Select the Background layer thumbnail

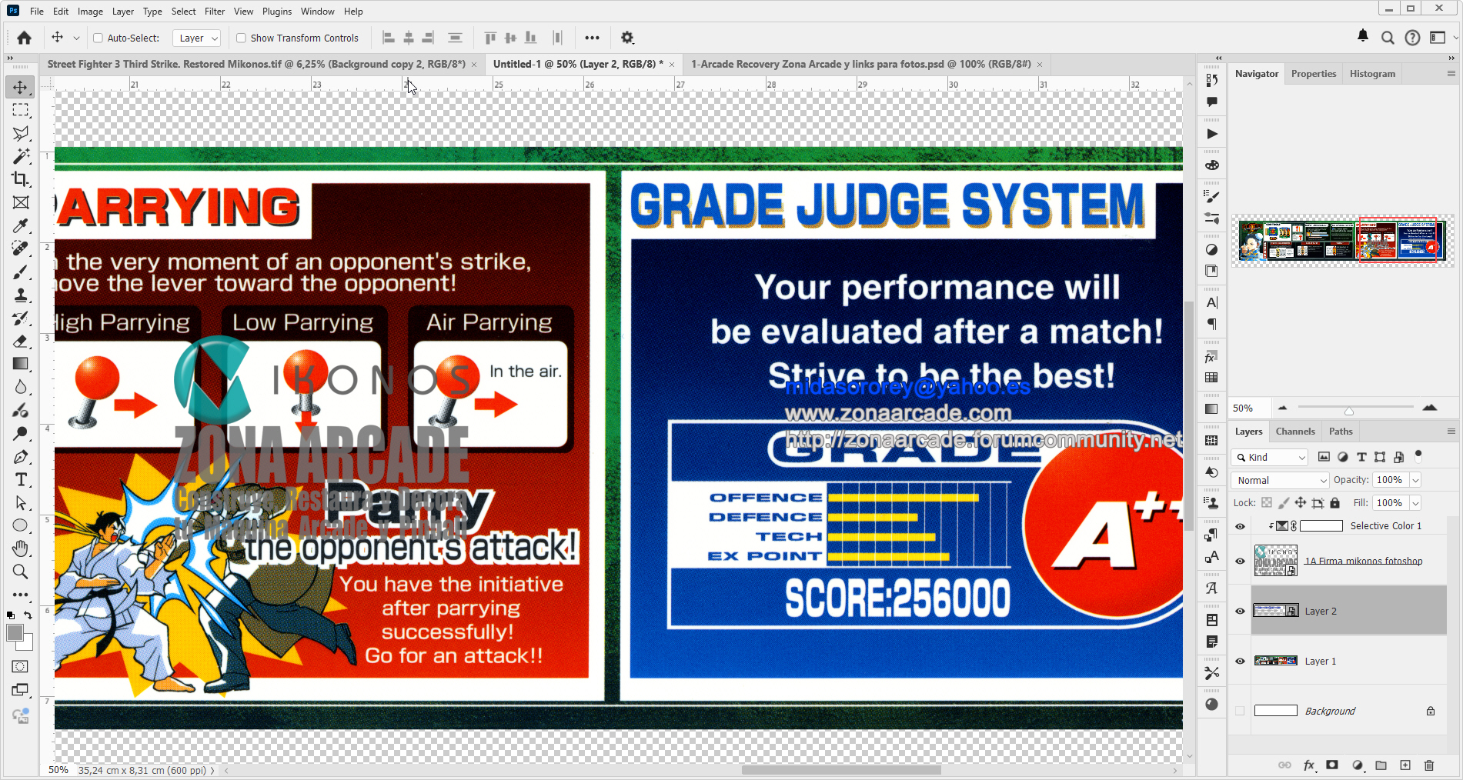tap(1275, 711)
